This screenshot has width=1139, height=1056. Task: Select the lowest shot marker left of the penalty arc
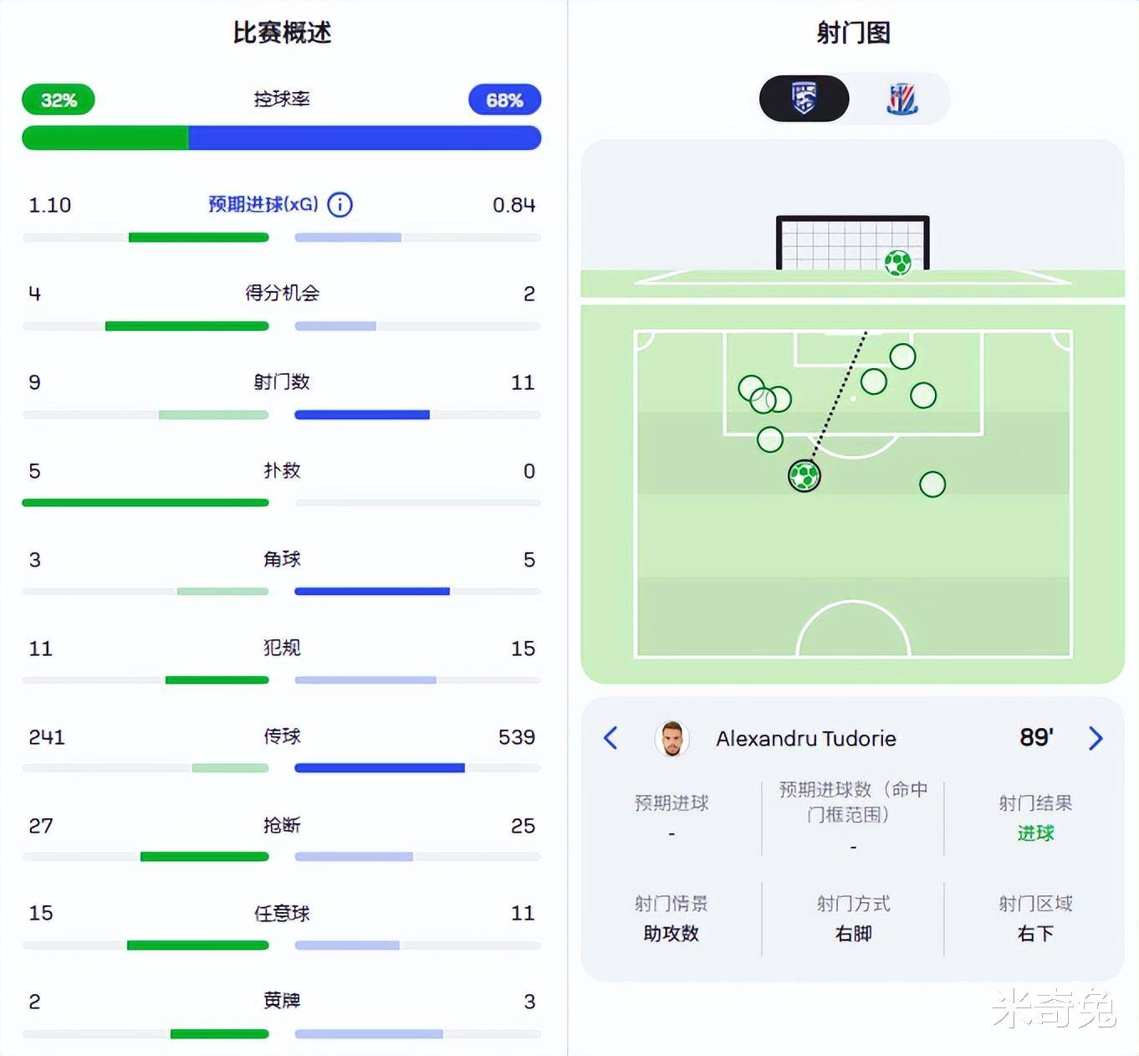tap(770, 439)
